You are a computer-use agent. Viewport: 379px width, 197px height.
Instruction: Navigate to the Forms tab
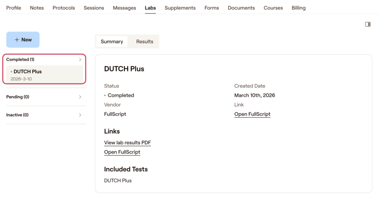(212, 8)
